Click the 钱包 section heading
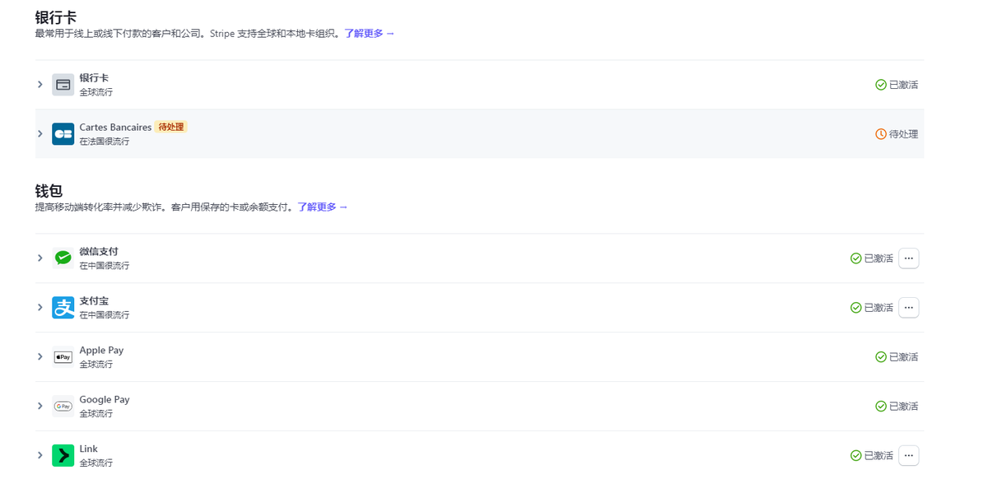Screen dimensions: 988x493 (x=49, y=191)
